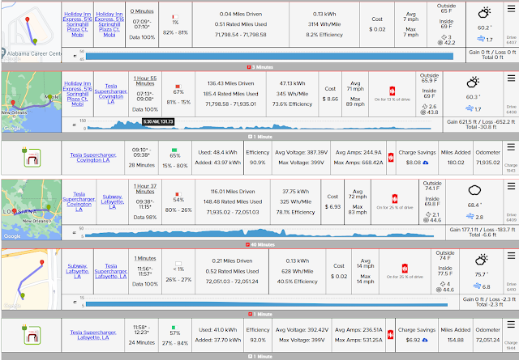The width and height of the screenshot is (519, 360).
Task: Click the '6:30 AM, 131.73' chart tooltip
Action: 158,121
